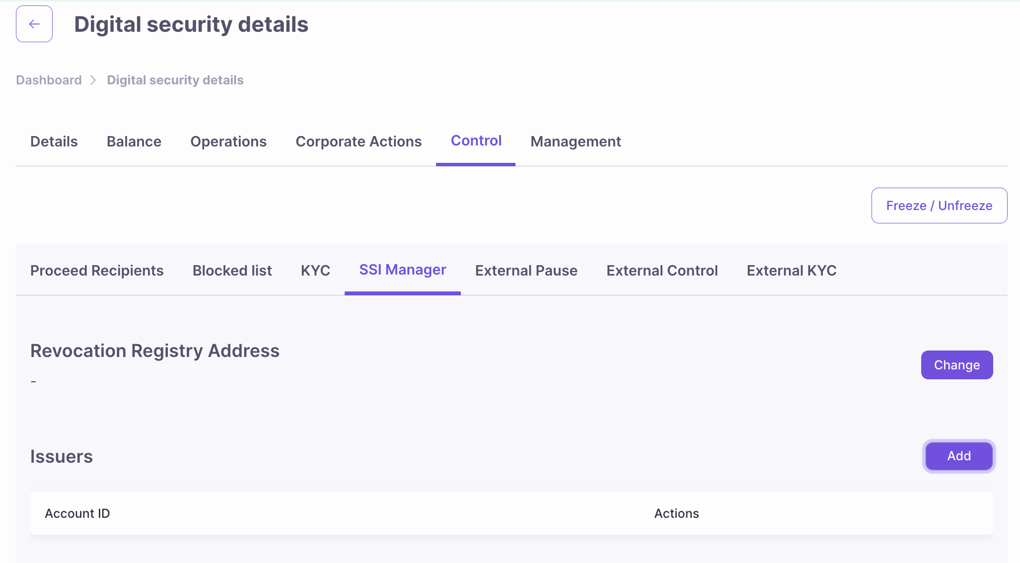
Task: Select the Control tab
Action: (x=476, y=141)
